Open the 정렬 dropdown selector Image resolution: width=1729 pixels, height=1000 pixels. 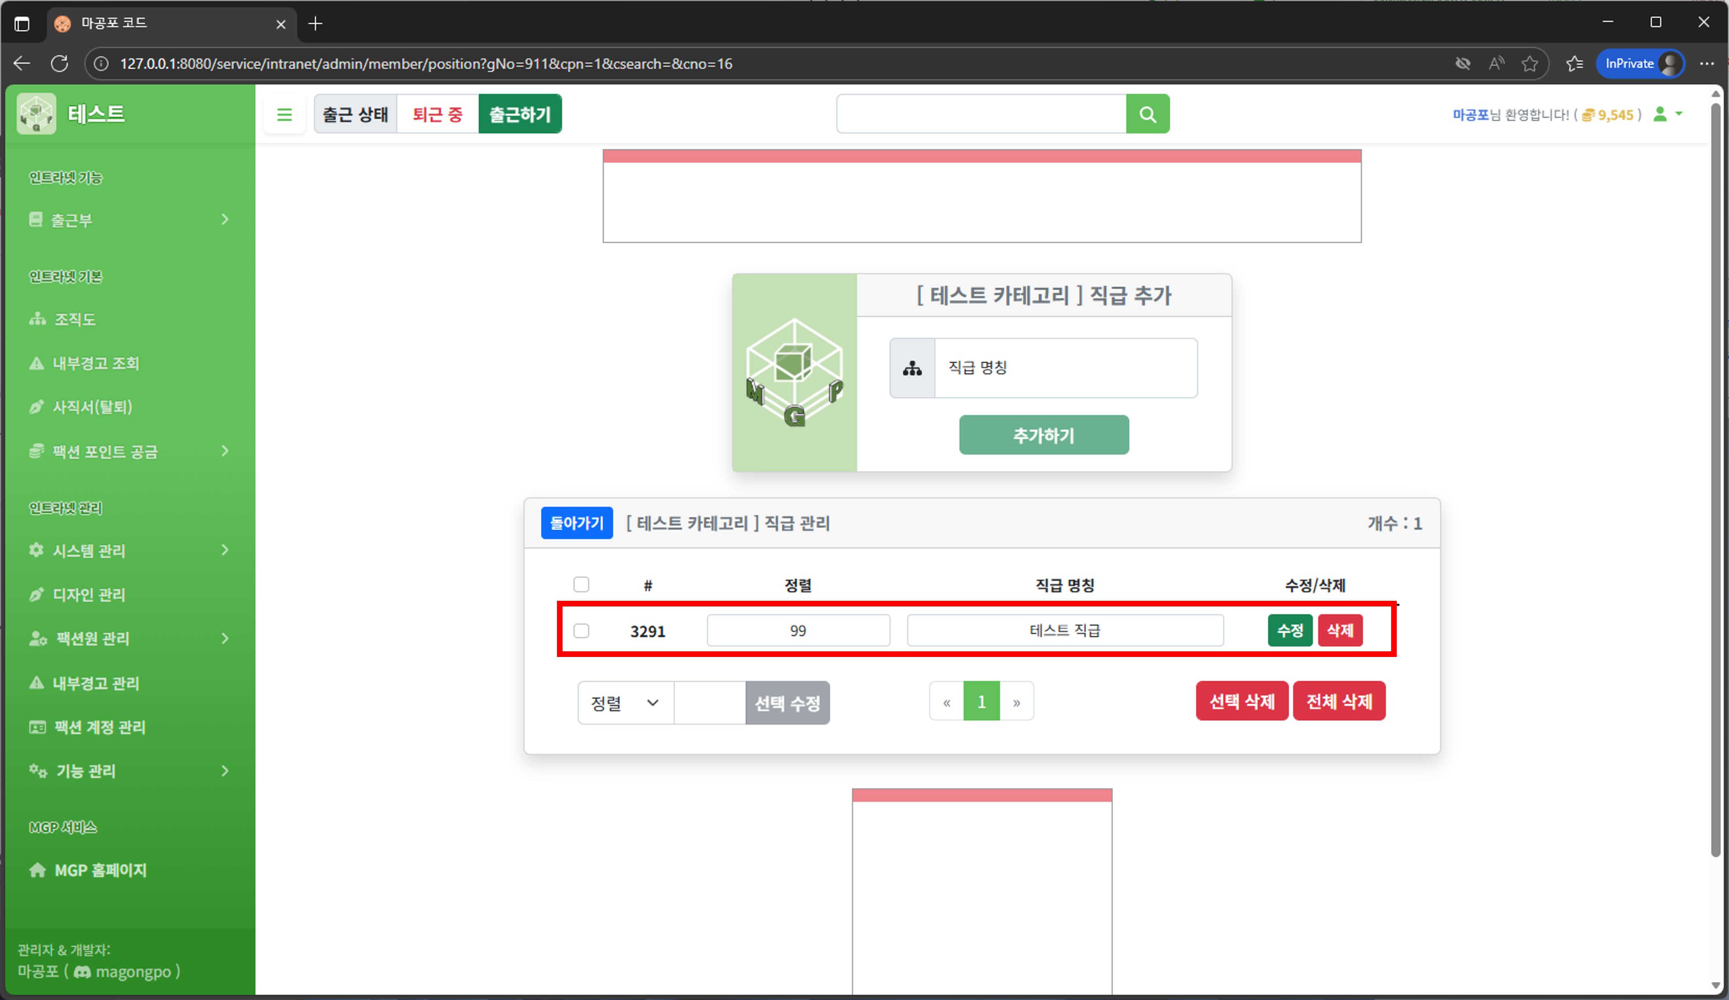[624, 702]
